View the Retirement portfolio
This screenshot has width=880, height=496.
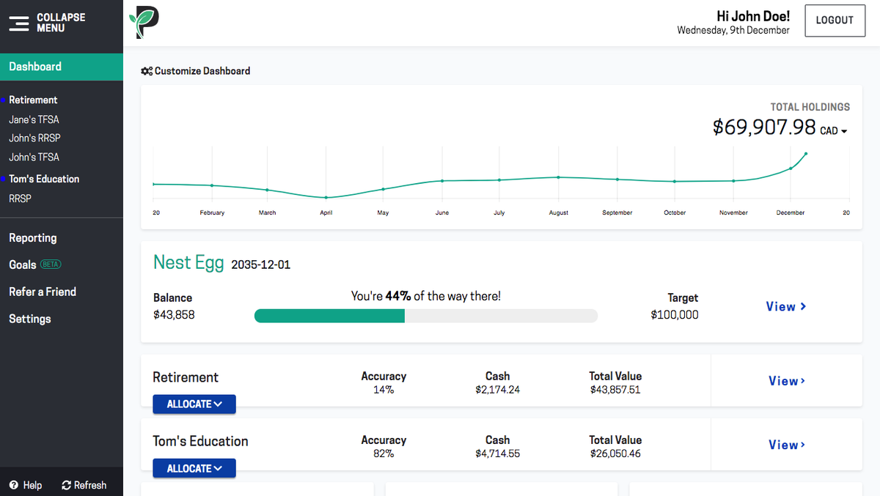787,381
